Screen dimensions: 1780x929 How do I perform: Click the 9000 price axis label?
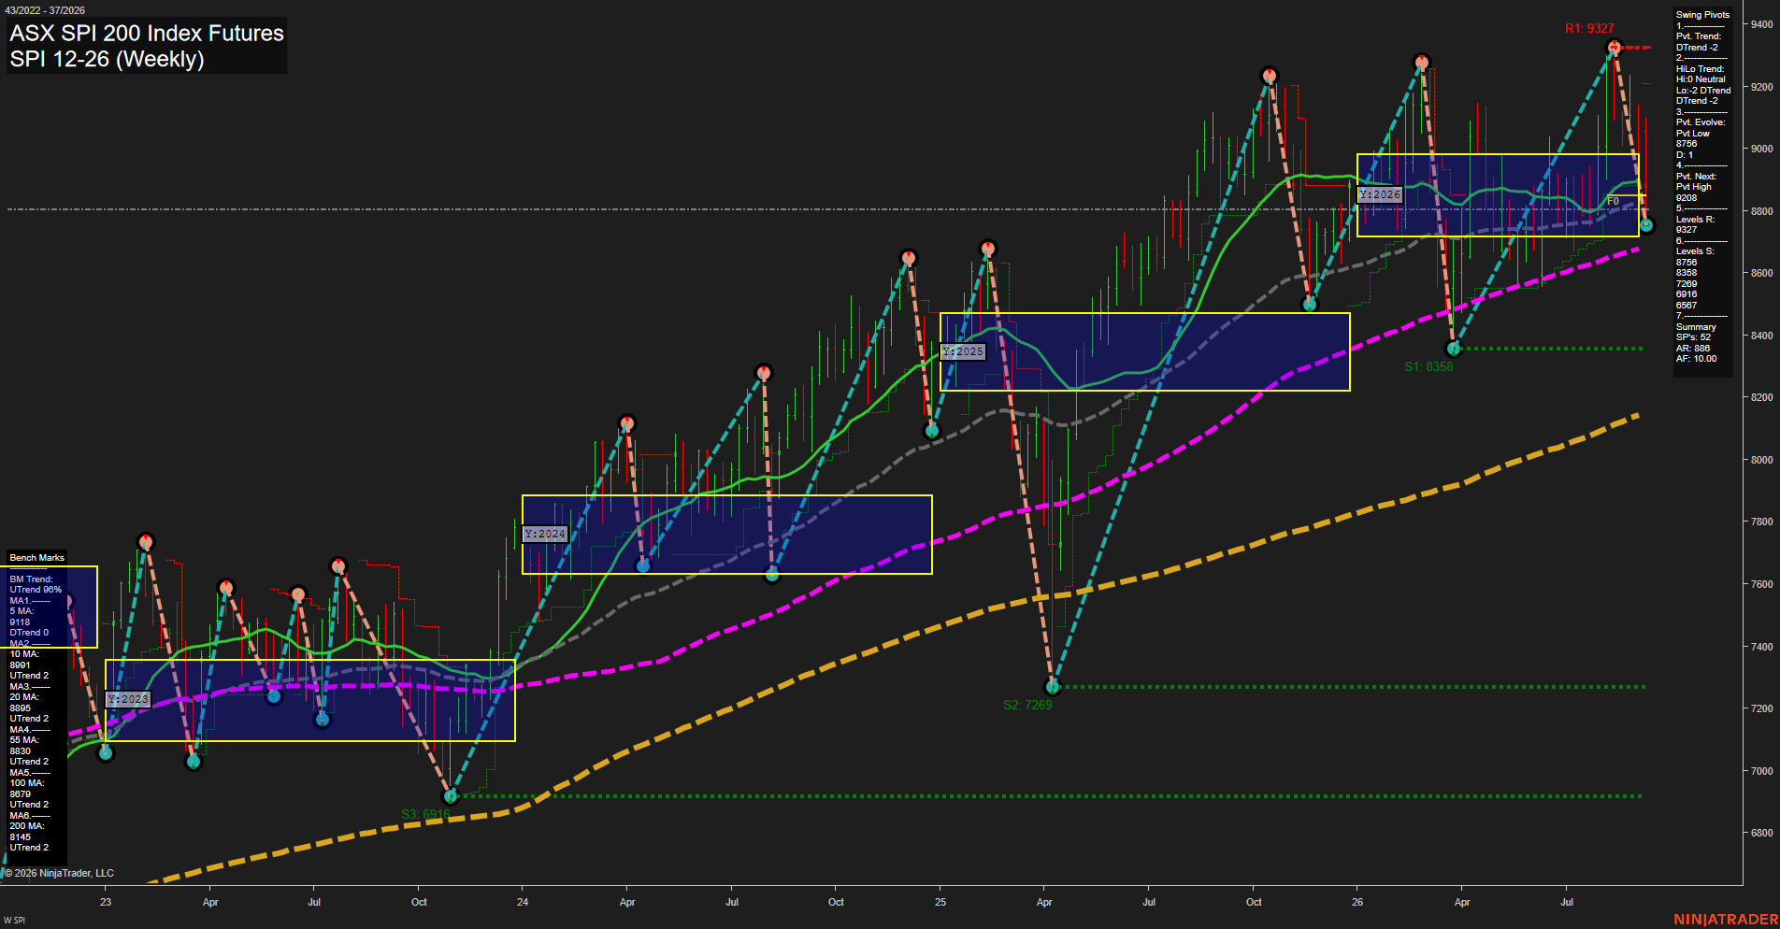click(x=1761, y=149)
